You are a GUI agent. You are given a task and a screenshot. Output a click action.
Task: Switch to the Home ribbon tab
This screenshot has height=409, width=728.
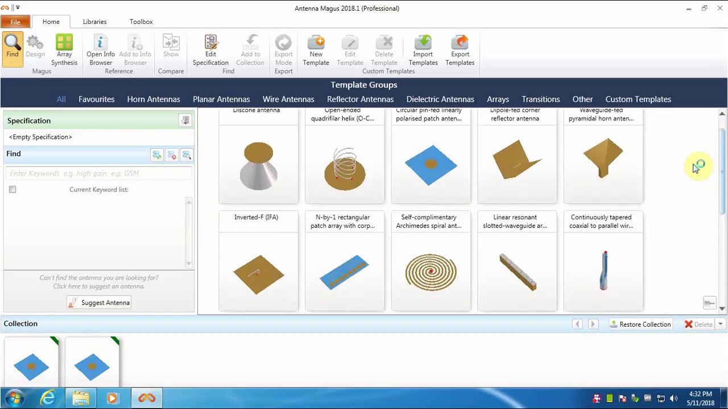[x=51, y=22]
